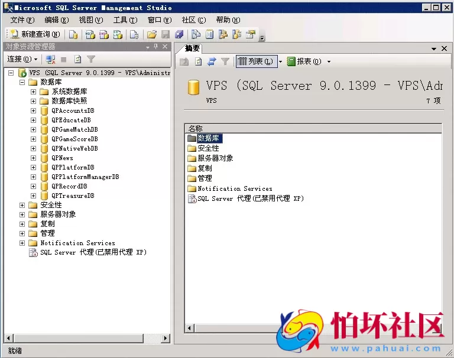Screen dimensions: 454x358
Task: Open the Community (社区) menu
Action: 194,20
